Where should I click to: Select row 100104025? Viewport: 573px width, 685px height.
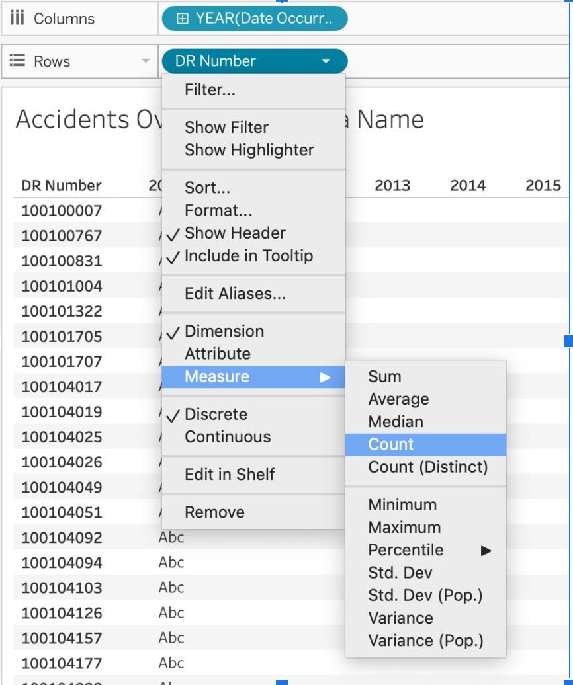point(62,437)
